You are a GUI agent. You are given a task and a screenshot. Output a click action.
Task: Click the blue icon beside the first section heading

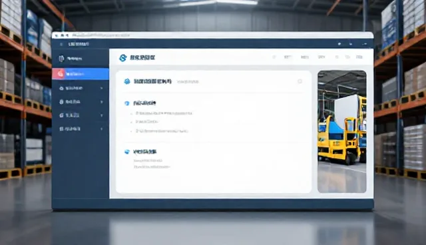coord(126,103)
